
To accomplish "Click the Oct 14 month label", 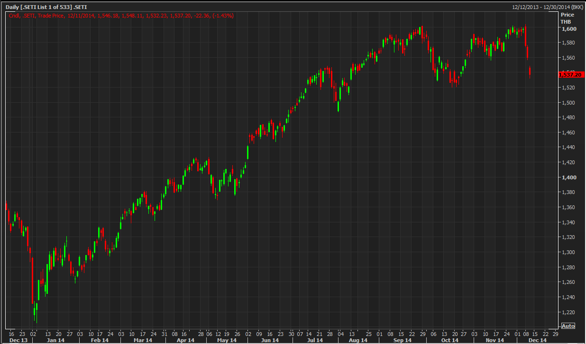I will (449, 340).
